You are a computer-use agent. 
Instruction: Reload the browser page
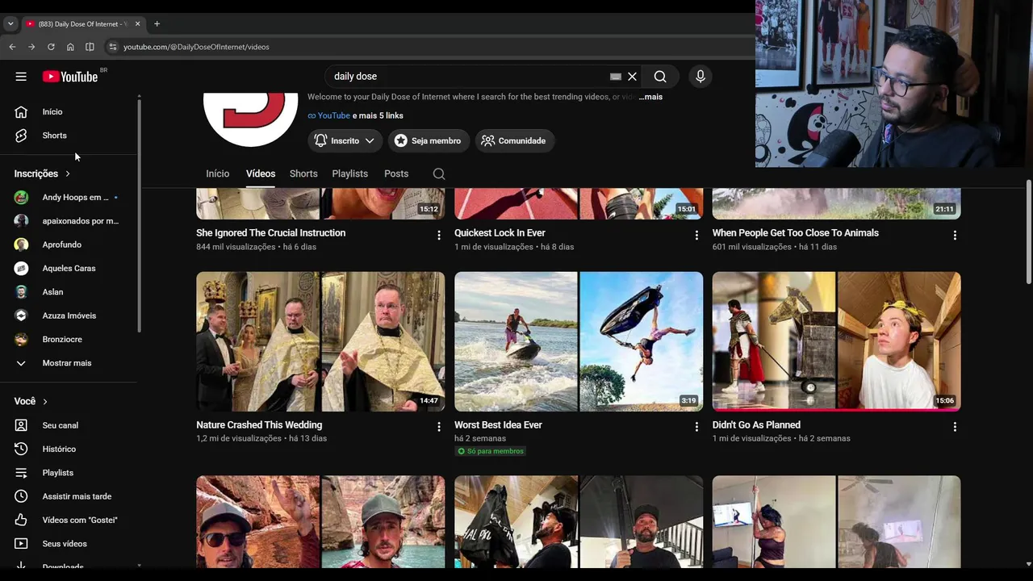pyautogui.click(x=51, y=47)
